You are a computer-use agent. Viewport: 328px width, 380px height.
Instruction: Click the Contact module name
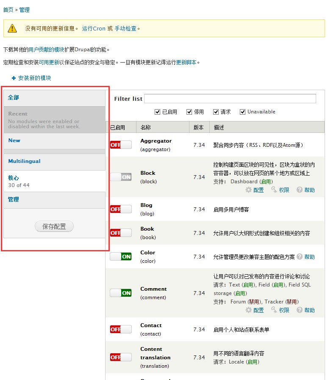click(151, 325)
